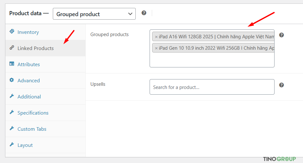Click the Linked Products chain icon
The height and width of the screenshot is (163, 303).
click(x=12, y=47)
